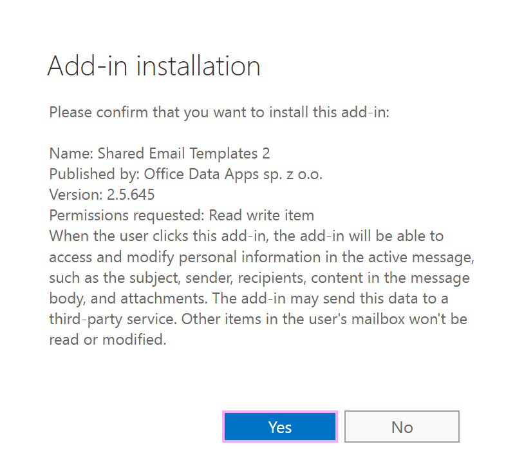This screenshot has width=515, height=451.
Task: Click the gray No button border
Action: 402,412
